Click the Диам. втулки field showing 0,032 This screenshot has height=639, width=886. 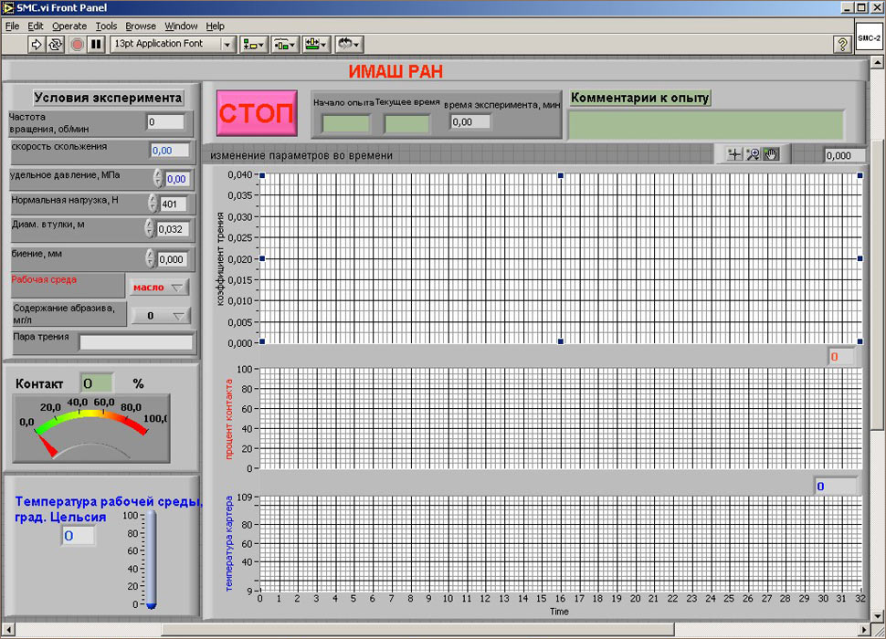[x=173, y=230]
